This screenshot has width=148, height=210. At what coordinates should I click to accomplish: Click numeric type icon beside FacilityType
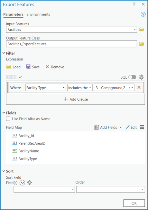[x=15, y=159]
